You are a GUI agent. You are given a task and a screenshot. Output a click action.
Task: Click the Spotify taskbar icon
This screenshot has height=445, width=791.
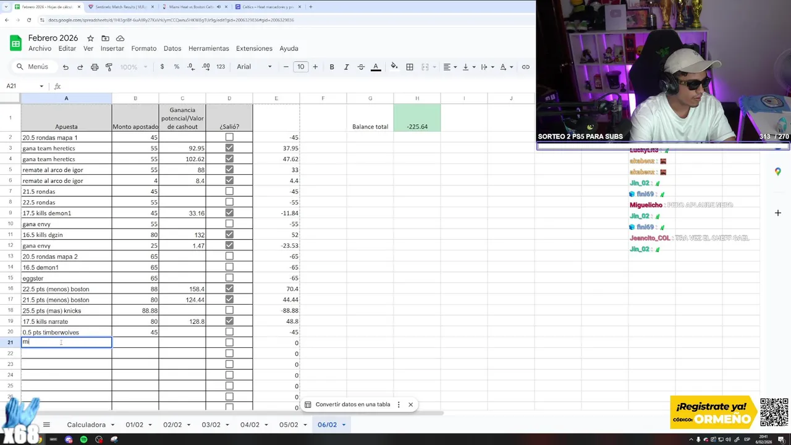[84, 439]
